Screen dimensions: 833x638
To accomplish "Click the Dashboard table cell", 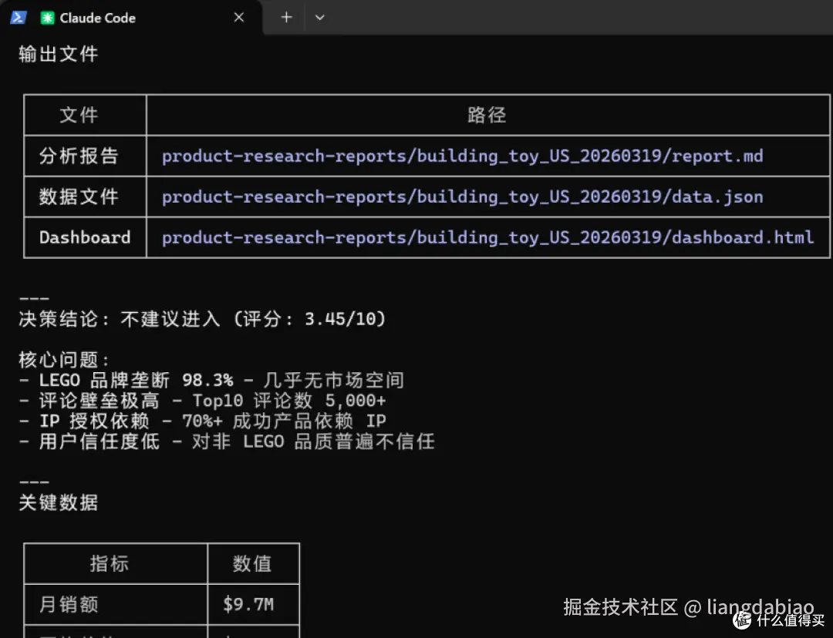I will click(85, 237).
